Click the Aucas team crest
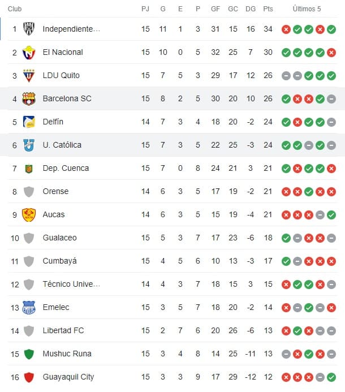 point(28,214)
